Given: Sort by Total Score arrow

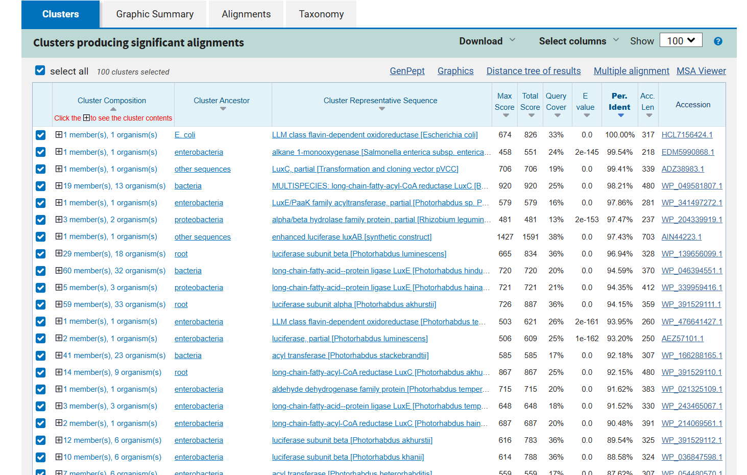Looking at the screenshot, I should (x=531, y=115).
